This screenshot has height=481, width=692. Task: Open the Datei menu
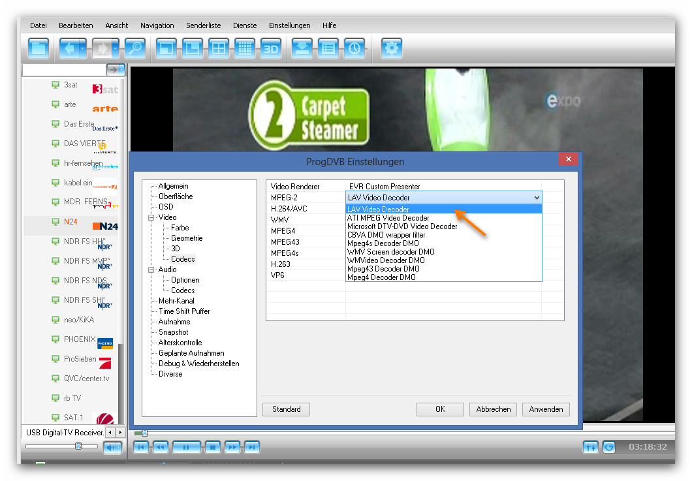tap(39, 25)
